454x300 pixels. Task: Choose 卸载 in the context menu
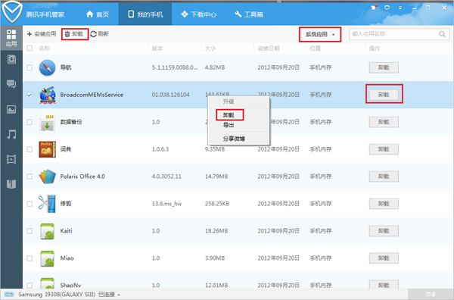(x=229, y=115)
